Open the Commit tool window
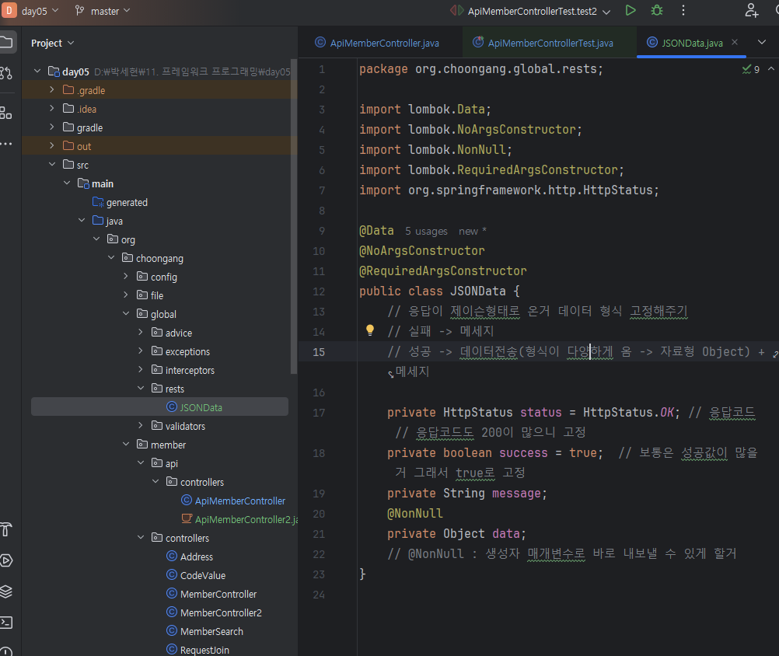The height and width of the screenshot is (656, 779). (6, 73)
